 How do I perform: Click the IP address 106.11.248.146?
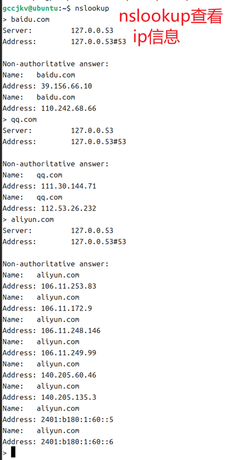pyautogui.click(x=71, y=331)
